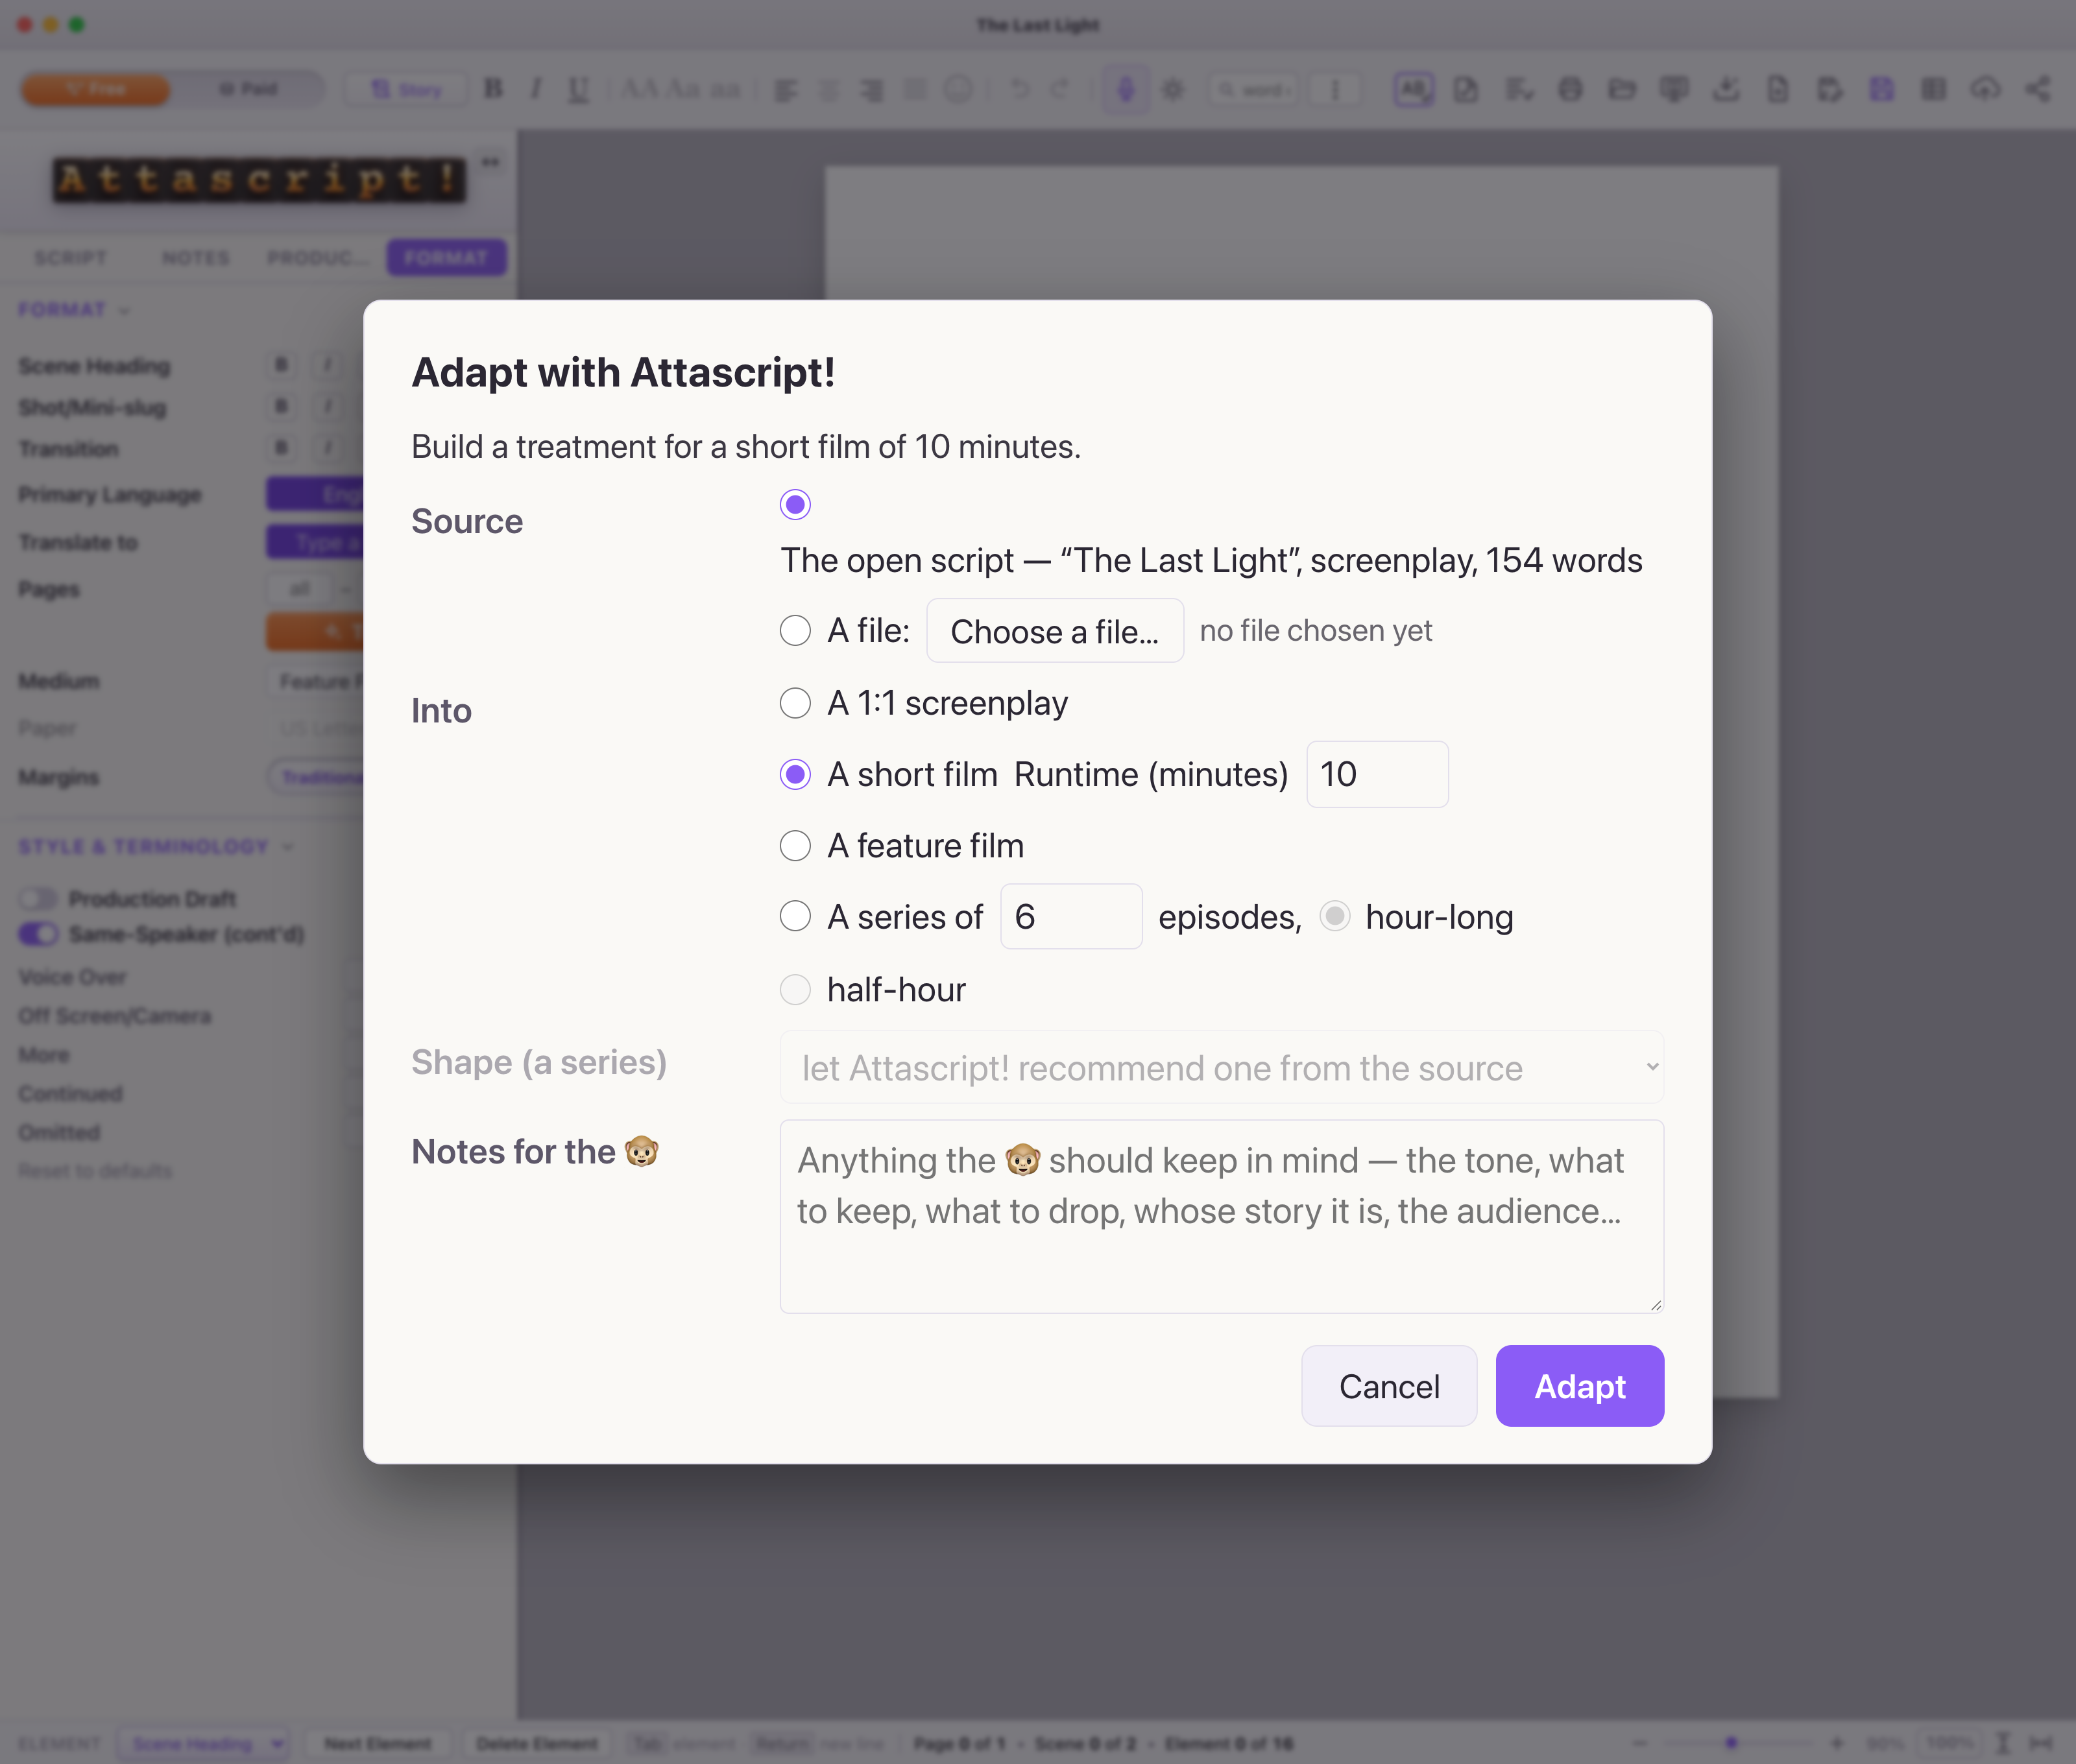Click the purple save icon in the toolbar
The width and height of the screenshot is (2076, 1764).
(1882, 89)
